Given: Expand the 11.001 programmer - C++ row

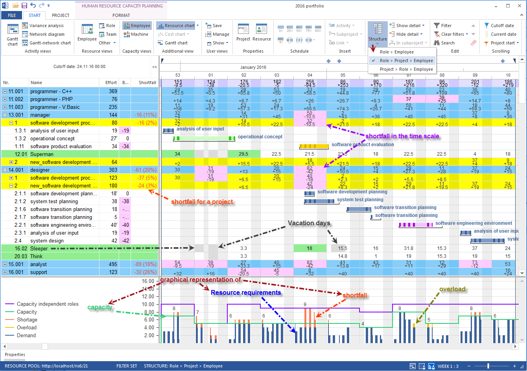Looking at the screenshot, I should (x=5, y=91).
